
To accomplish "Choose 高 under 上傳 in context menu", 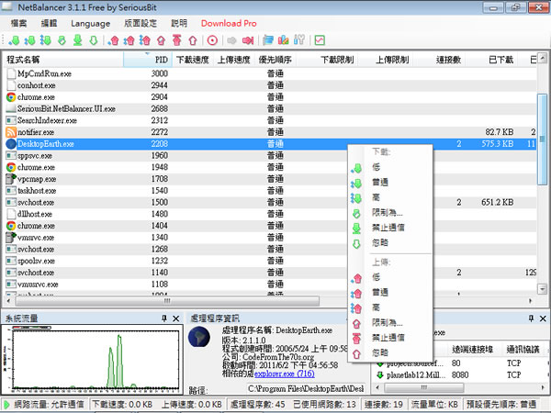I will [390, 307].
